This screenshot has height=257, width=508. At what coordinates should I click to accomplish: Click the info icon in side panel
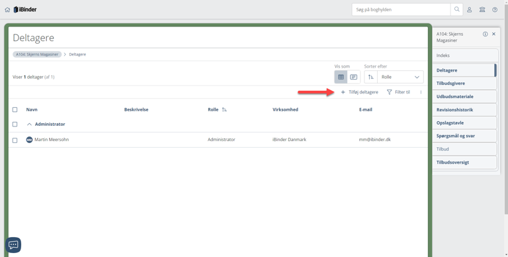485,34
